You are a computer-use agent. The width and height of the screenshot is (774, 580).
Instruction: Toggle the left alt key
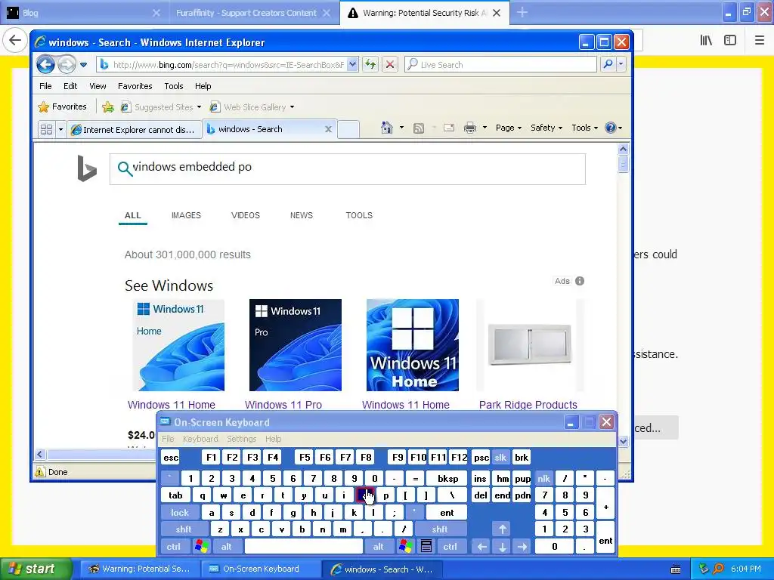[227, 547]
